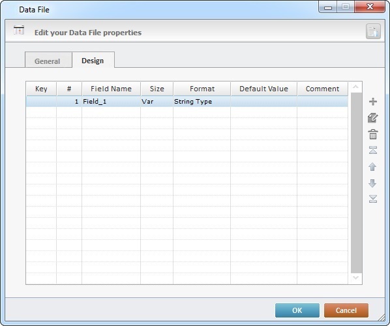Image resolution: width=390 pixels, height=326 pixels.
Task: Delete selected field using trash icon
Action: click(373, 134)
